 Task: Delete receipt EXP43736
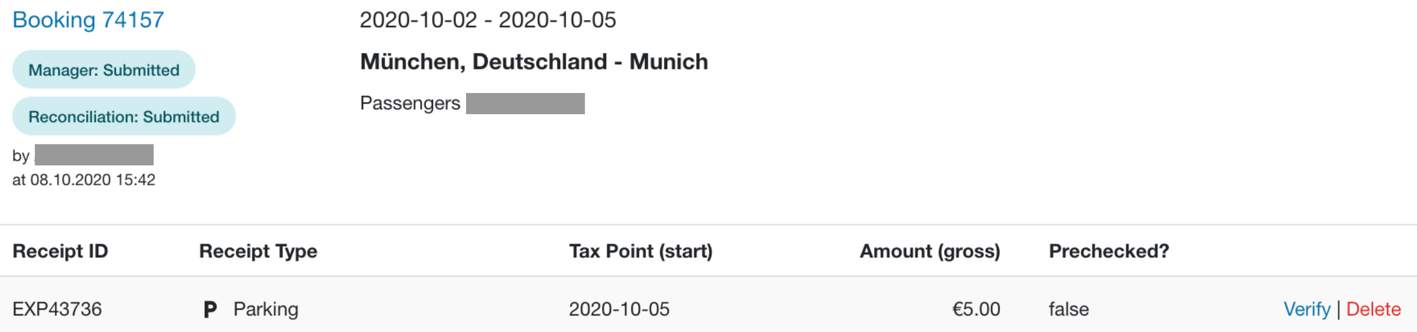(1373, 309)
